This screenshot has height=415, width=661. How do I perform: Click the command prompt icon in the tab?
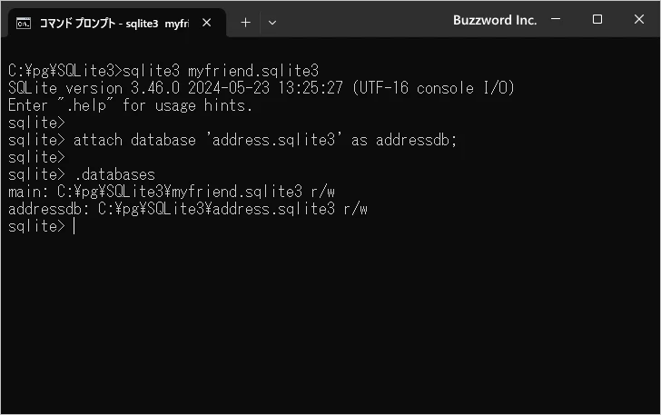point(25,22)
